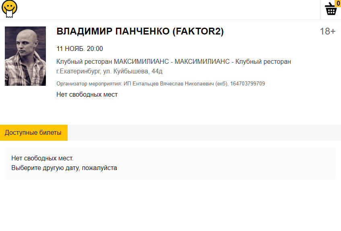Click the date 11 НОЯБ. 20:00
The height and width of the screenshot is (231, 341).
pyautogui.click(x=80, y=49)
